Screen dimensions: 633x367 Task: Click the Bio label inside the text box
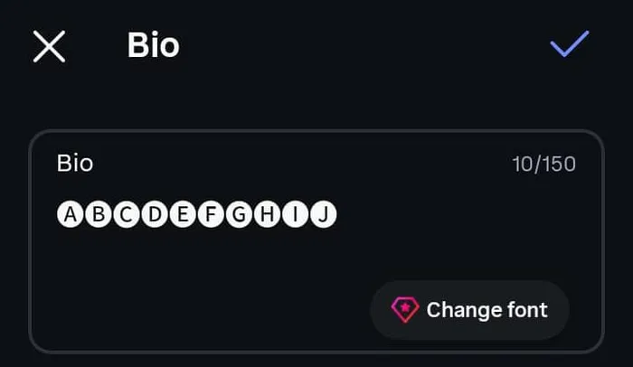[x=75, y=163]
